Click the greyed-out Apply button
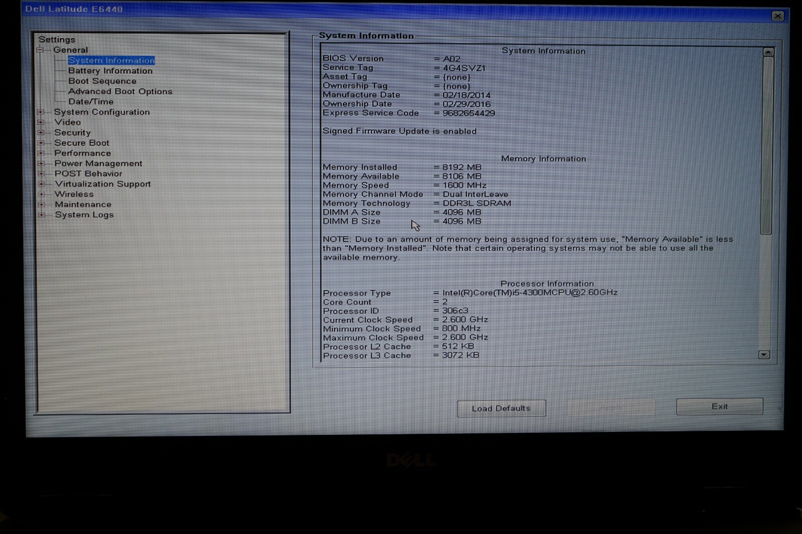The width and height of the screenshot is (802, 534). tap(611, 407)
